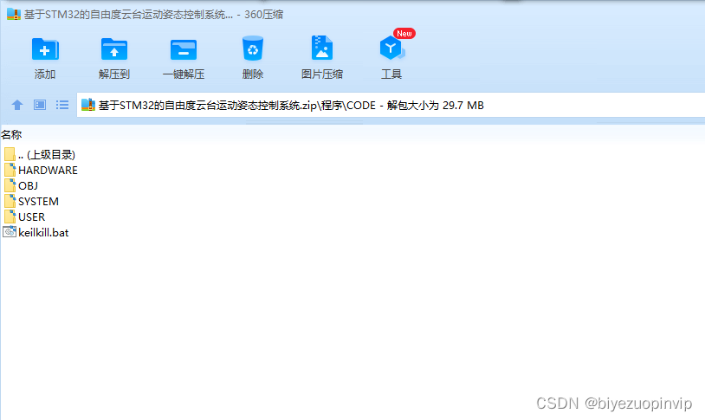Click the 一键解压 label text
The height and width of the screenshot is (420, 705).
184,74
